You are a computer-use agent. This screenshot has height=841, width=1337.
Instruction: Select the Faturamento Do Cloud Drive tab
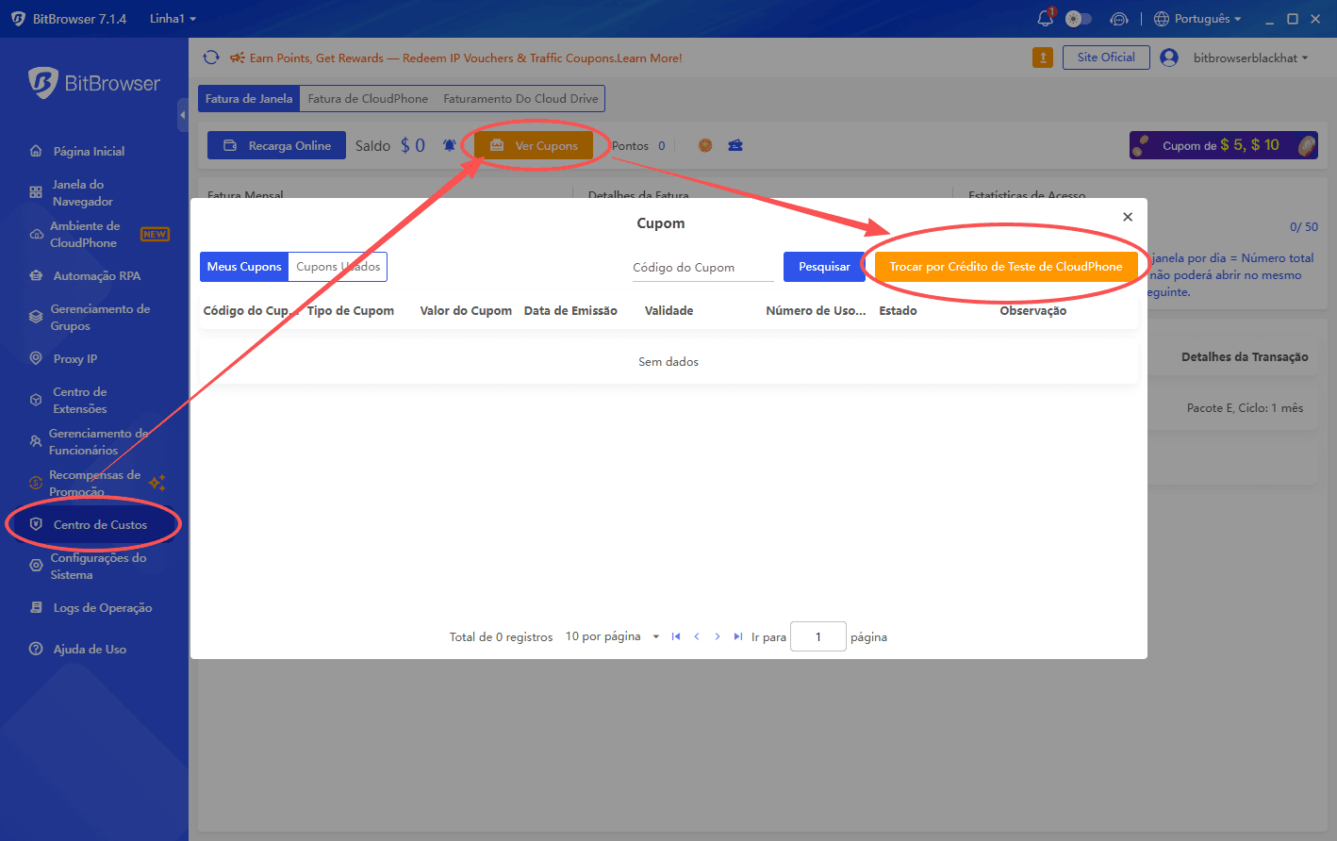pos(520,98)
